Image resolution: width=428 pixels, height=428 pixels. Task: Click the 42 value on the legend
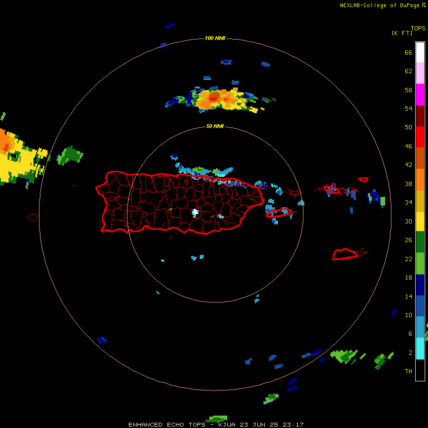click(409, 165)
